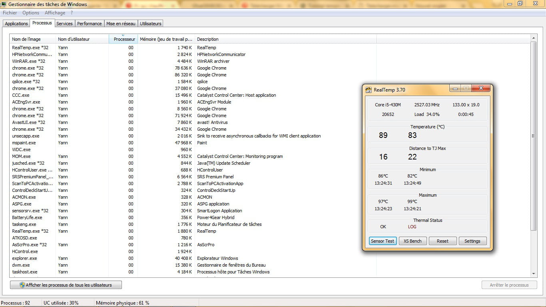The image size is (546, 307).
Task: Go to the Mise en réseau tab
Action: point(121,24)
